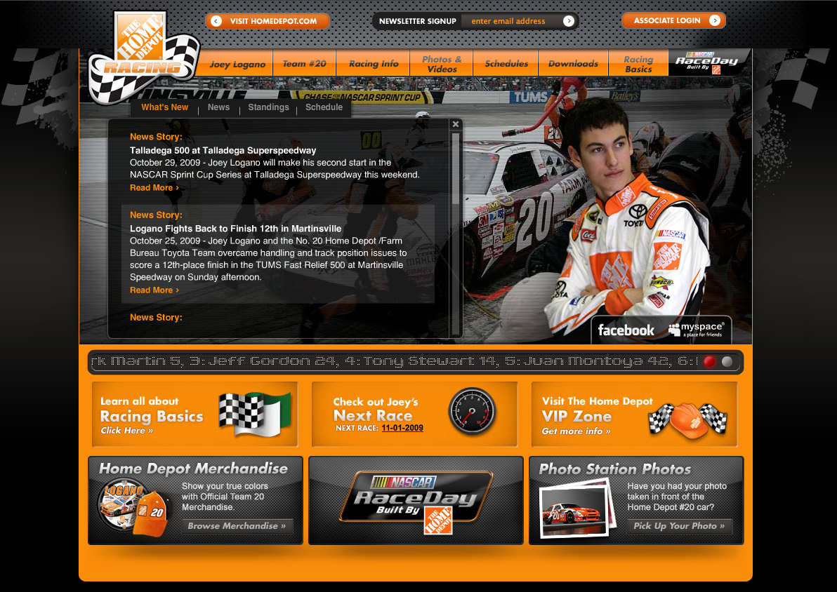Click the scrolling standings ticker text

point(395,362)
